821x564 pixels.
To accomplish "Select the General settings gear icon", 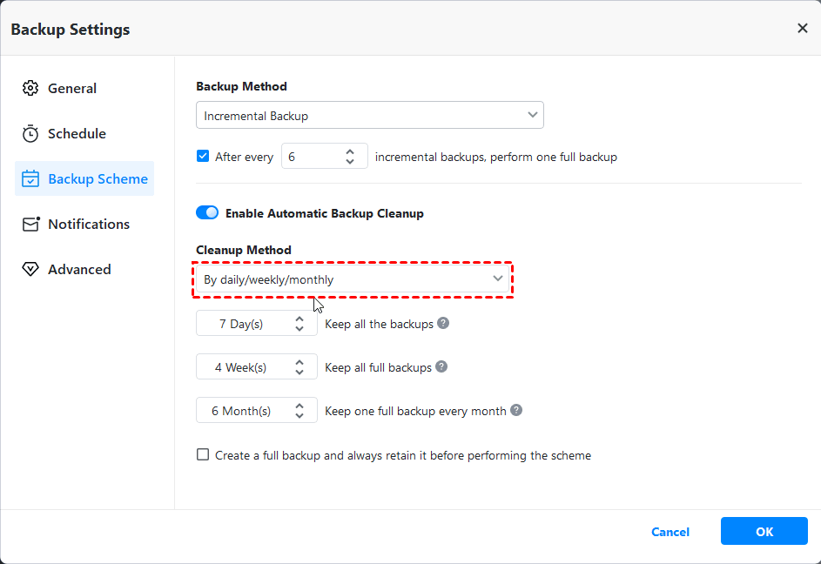I will coord(30,88).
